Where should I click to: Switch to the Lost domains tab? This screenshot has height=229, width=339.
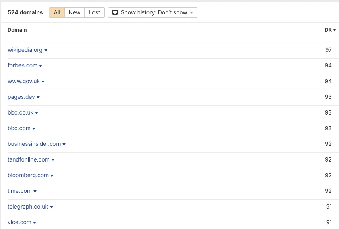(95, 12)
